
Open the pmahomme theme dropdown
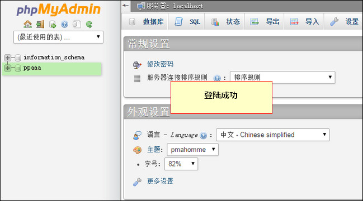coord(192,150)
